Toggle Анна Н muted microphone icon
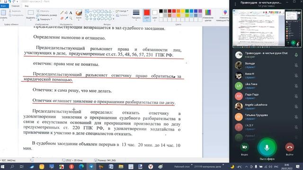 [x=296, y=76]
